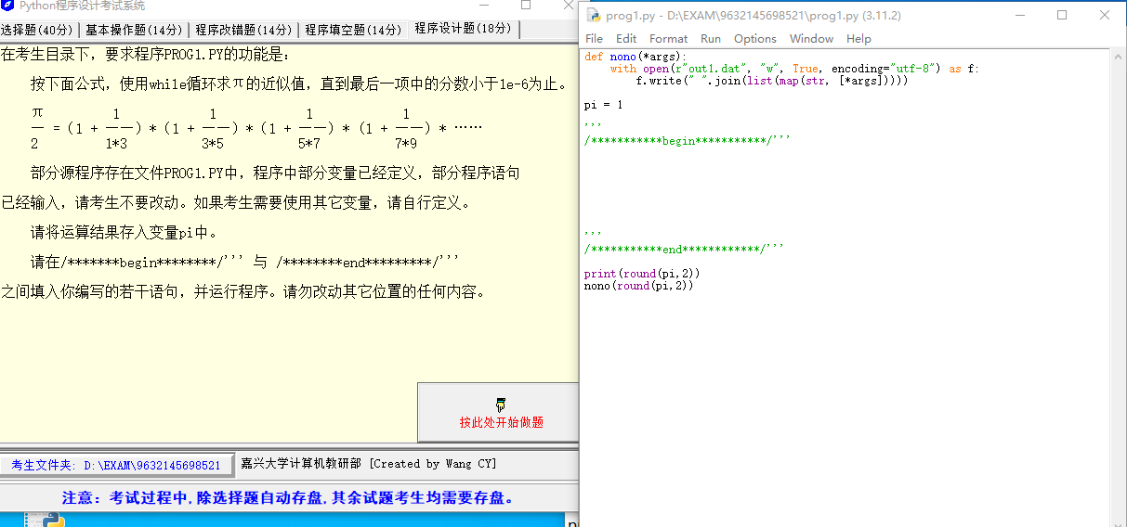Open the Options menu in IDLE

click(754, 38)
